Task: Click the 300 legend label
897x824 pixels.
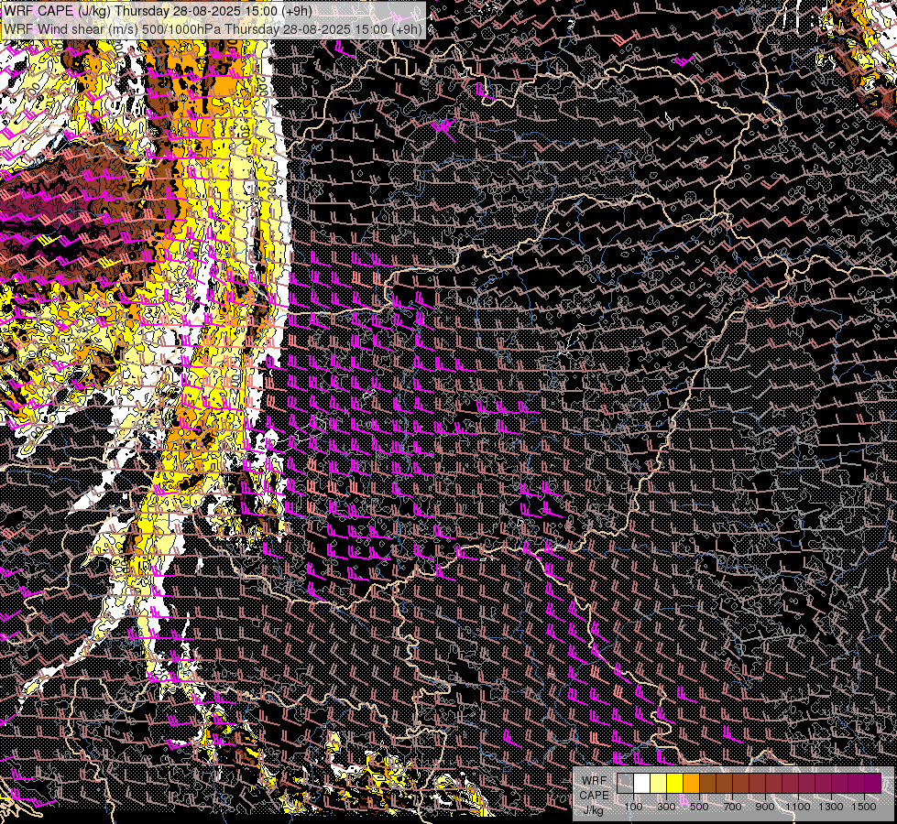Action: [666, 807]
